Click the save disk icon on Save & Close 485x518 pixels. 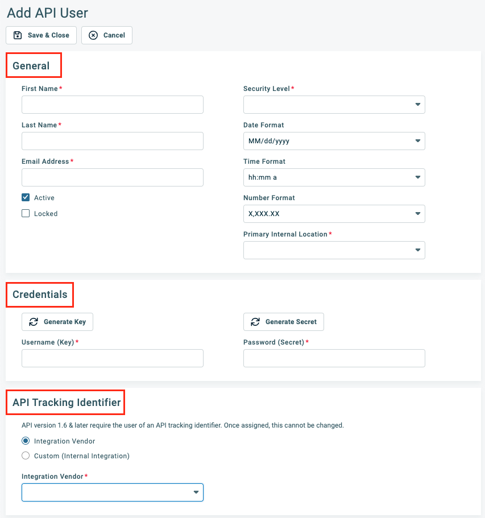[16, 35]
